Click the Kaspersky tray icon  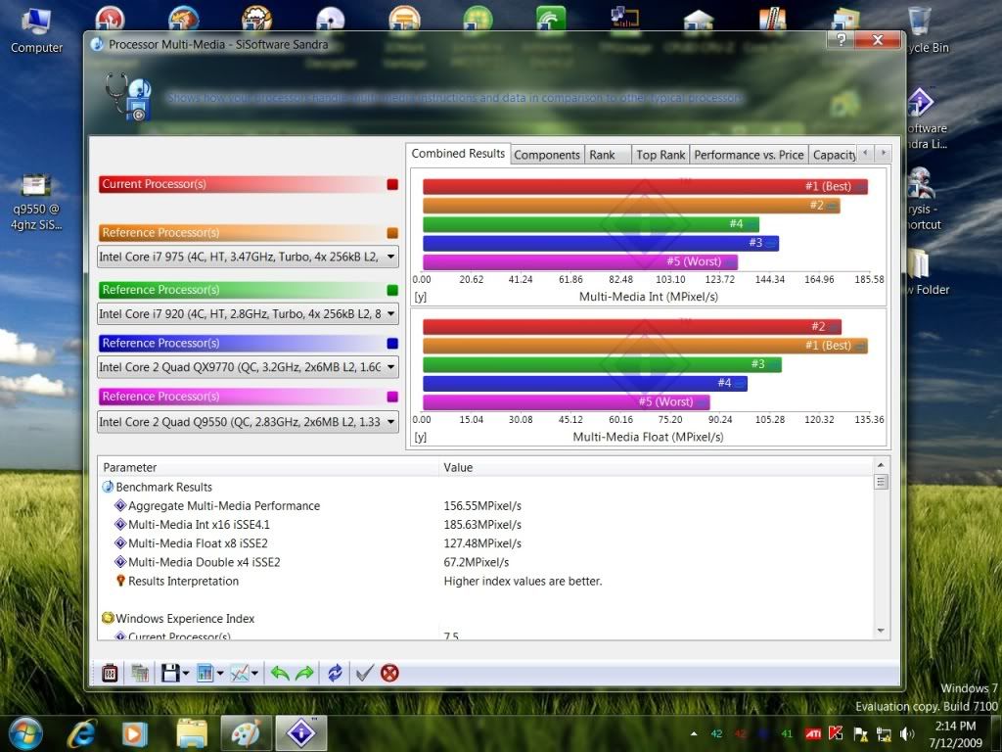click(x=836, y=733)
